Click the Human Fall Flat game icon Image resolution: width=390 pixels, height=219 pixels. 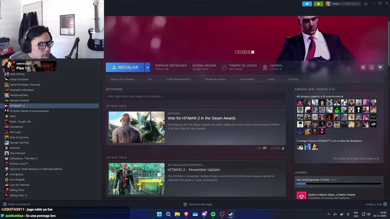point(7,143)
